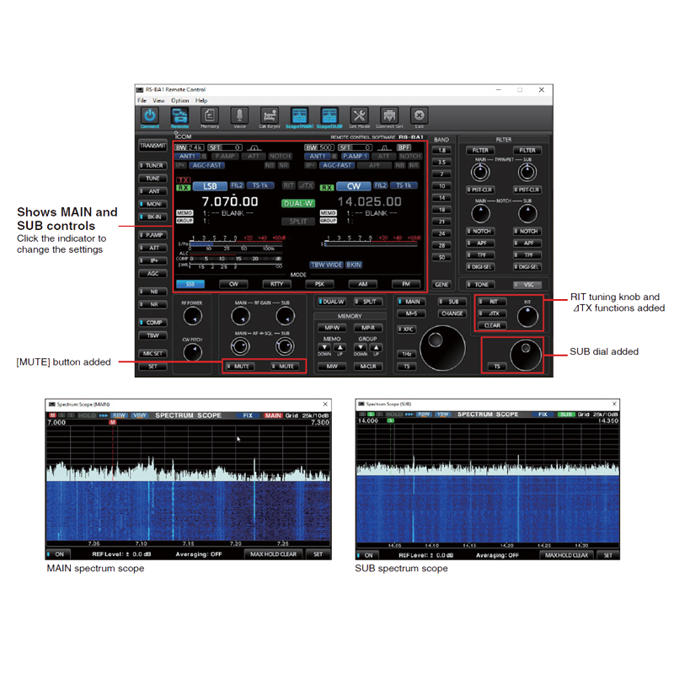
Task: Click the main BW 2.4k indicator
Action: [x=190, y=147]
